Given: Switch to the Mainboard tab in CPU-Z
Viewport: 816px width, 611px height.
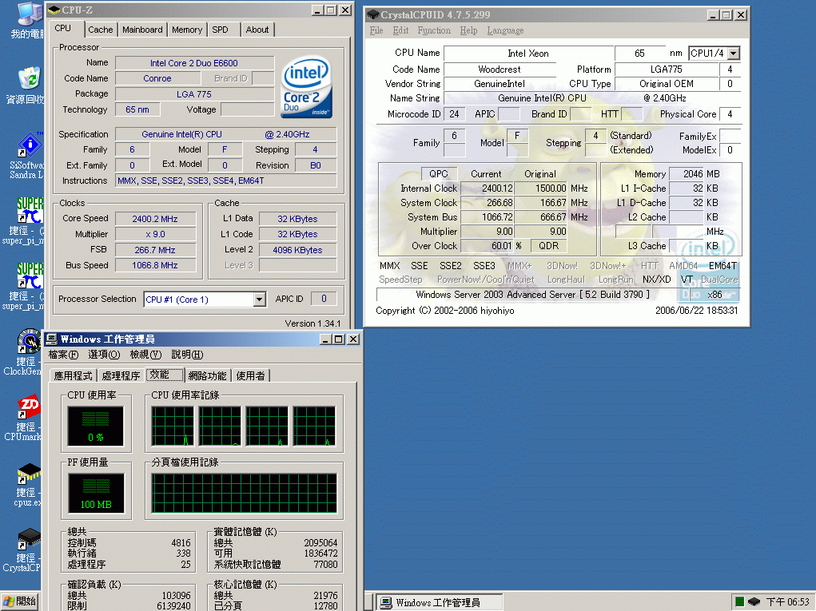Looking at the screenshot, I should pyautogui.click(x=142, y=30).
